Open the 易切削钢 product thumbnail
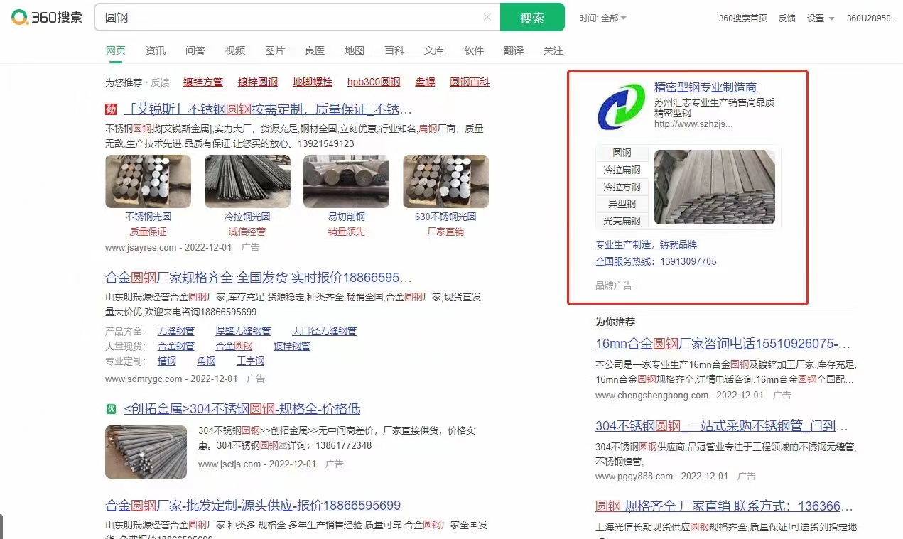 coord(346,181)
